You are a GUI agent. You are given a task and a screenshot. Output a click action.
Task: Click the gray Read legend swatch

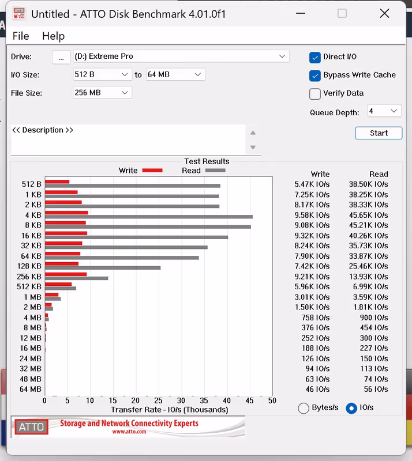coord(215,171)
